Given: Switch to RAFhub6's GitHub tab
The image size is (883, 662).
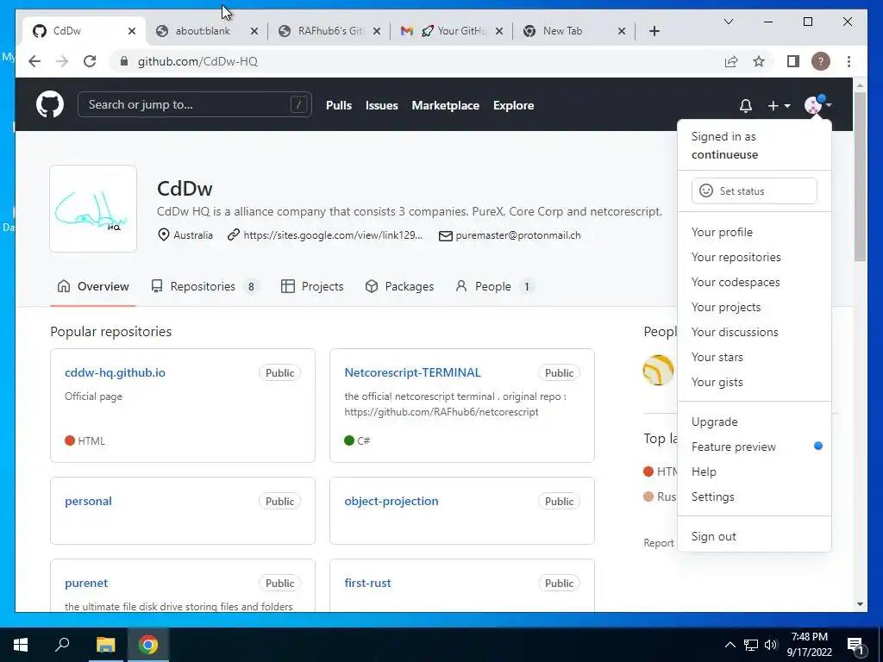Looking at the screenshot, I should [329, 31].
